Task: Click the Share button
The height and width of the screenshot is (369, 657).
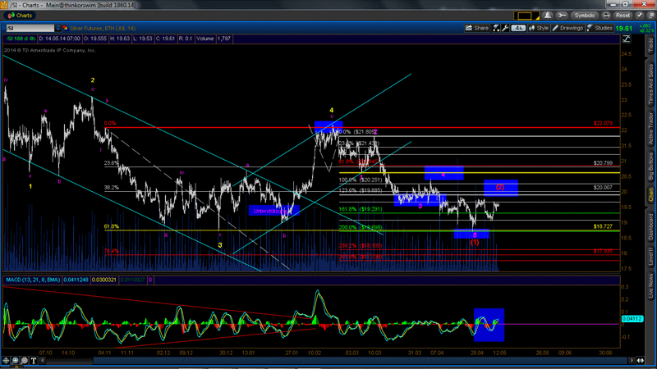Action: tap(476, 28)
